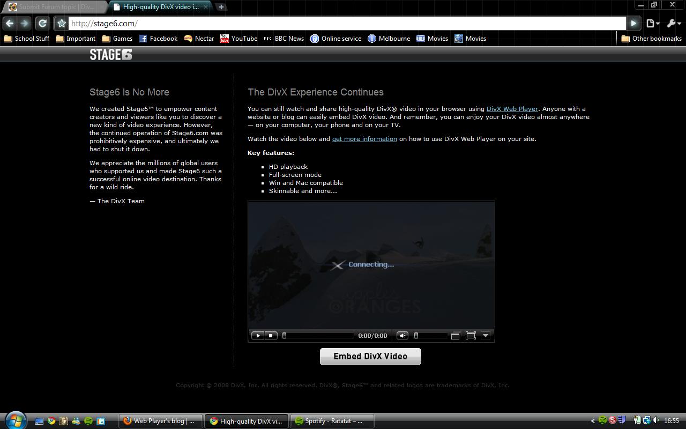Screen dimensions: 686x429
Task: Click the player volume slider
Action: [430, 336]
